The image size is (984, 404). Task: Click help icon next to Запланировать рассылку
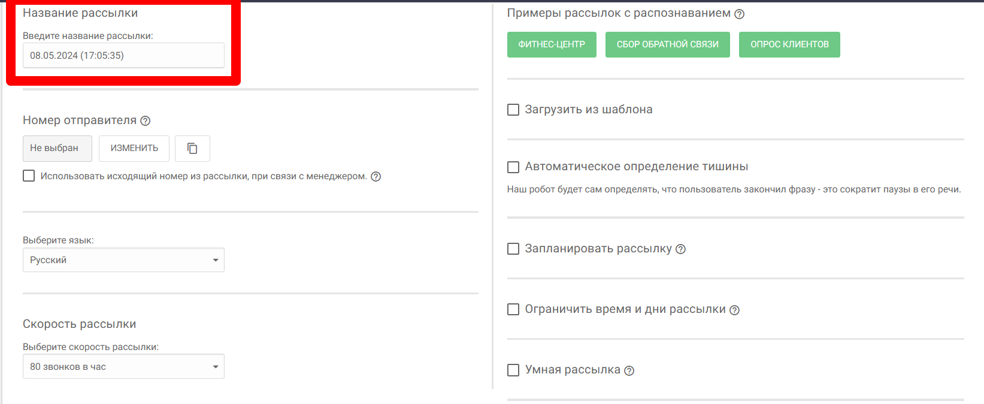680,249
